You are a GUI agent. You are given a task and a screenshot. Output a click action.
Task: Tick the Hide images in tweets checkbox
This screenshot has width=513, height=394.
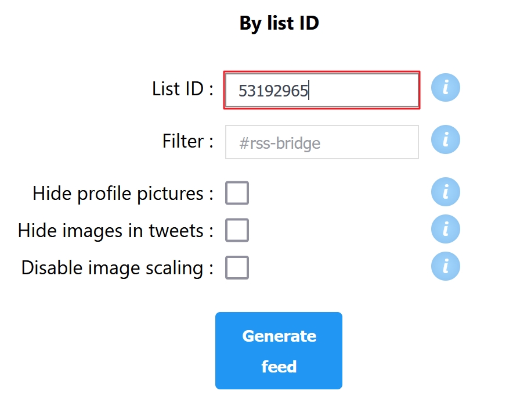point(237,230)
